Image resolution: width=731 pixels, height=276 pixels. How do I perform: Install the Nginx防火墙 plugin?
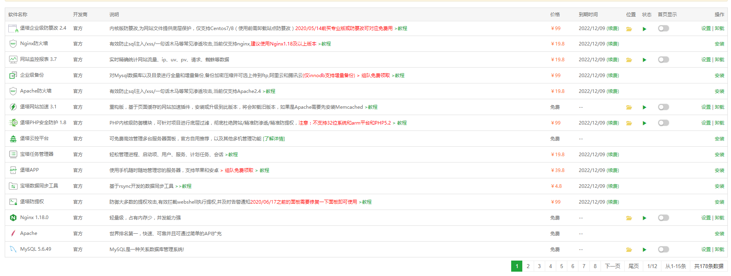tap(720, 44)
